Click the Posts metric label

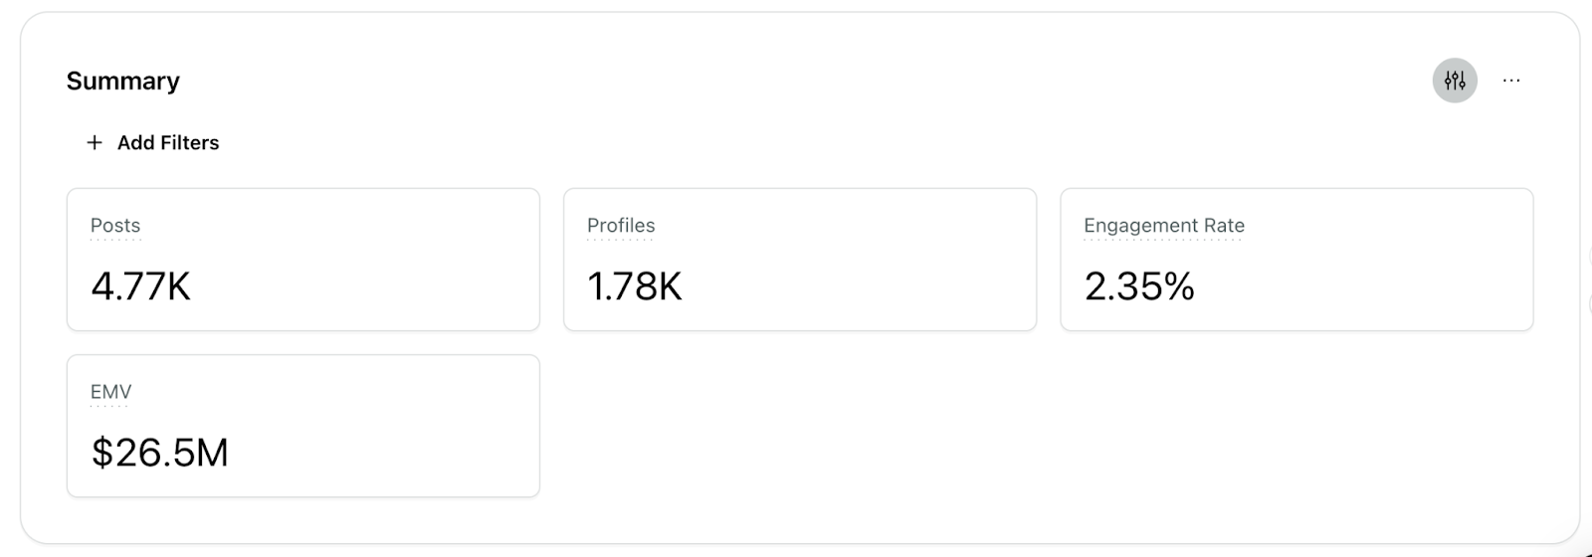[115, 226]
